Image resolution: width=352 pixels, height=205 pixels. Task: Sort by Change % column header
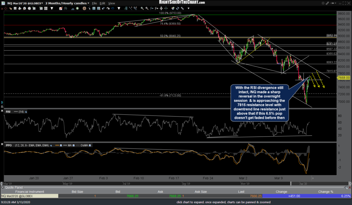tap(326, 192)
